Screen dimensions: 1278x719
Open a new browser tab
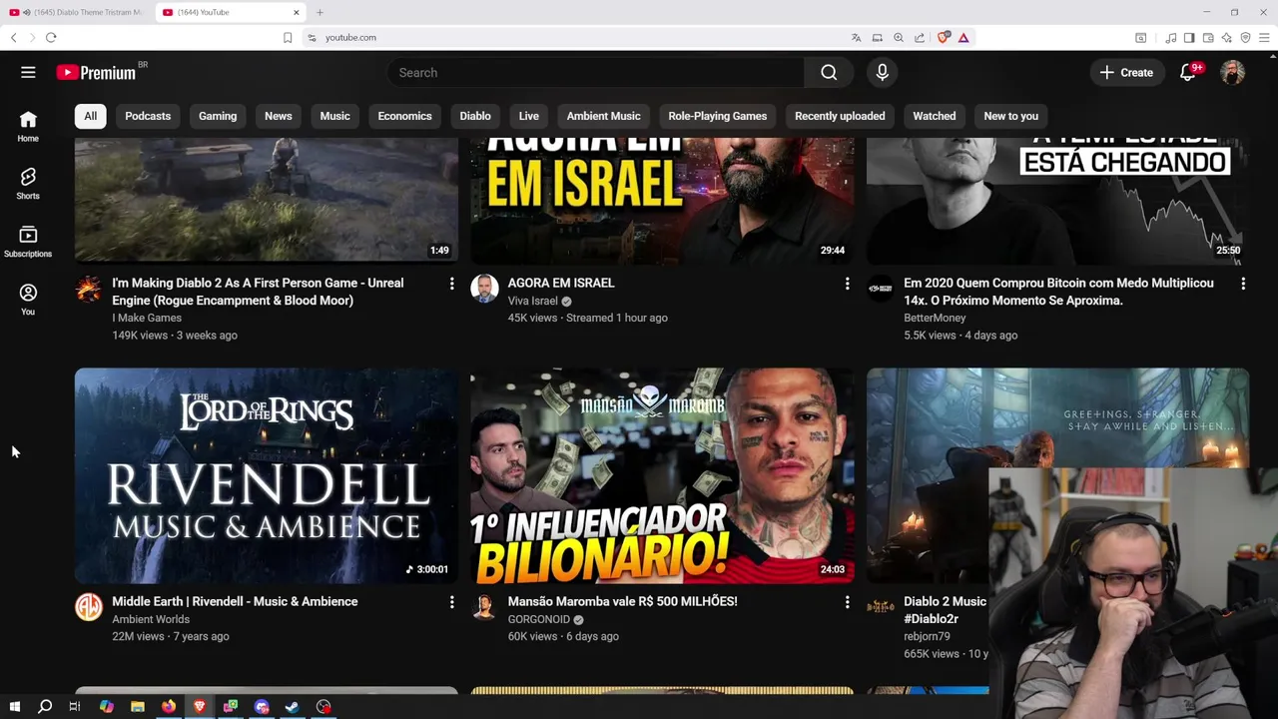coord(319,12)
